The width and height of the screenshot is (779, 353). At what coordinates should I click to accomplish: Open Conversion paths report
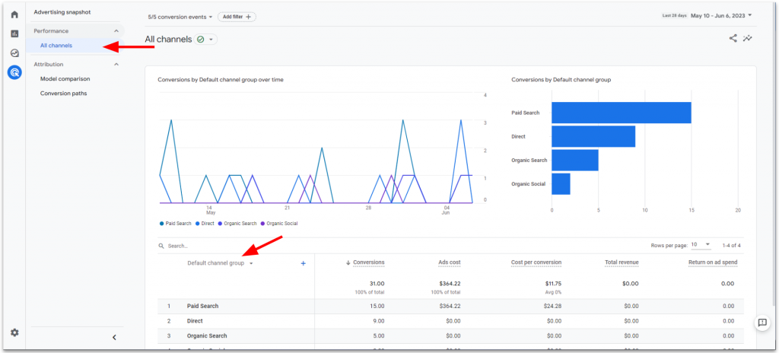pyautogui.click(x=63, y=94)
